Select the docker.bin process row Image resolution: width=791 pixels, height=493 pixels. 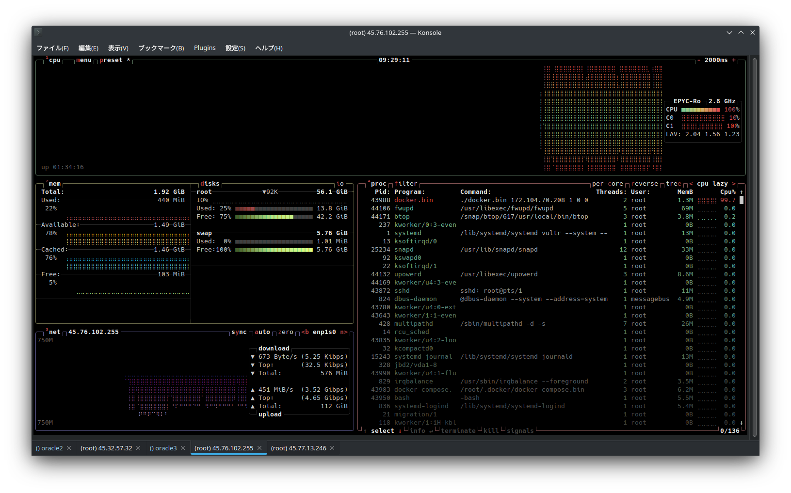pyautogui.click(x=413, y=200)
